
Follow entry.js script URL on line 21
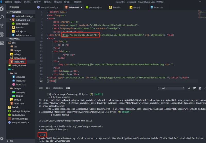(128, 78)
